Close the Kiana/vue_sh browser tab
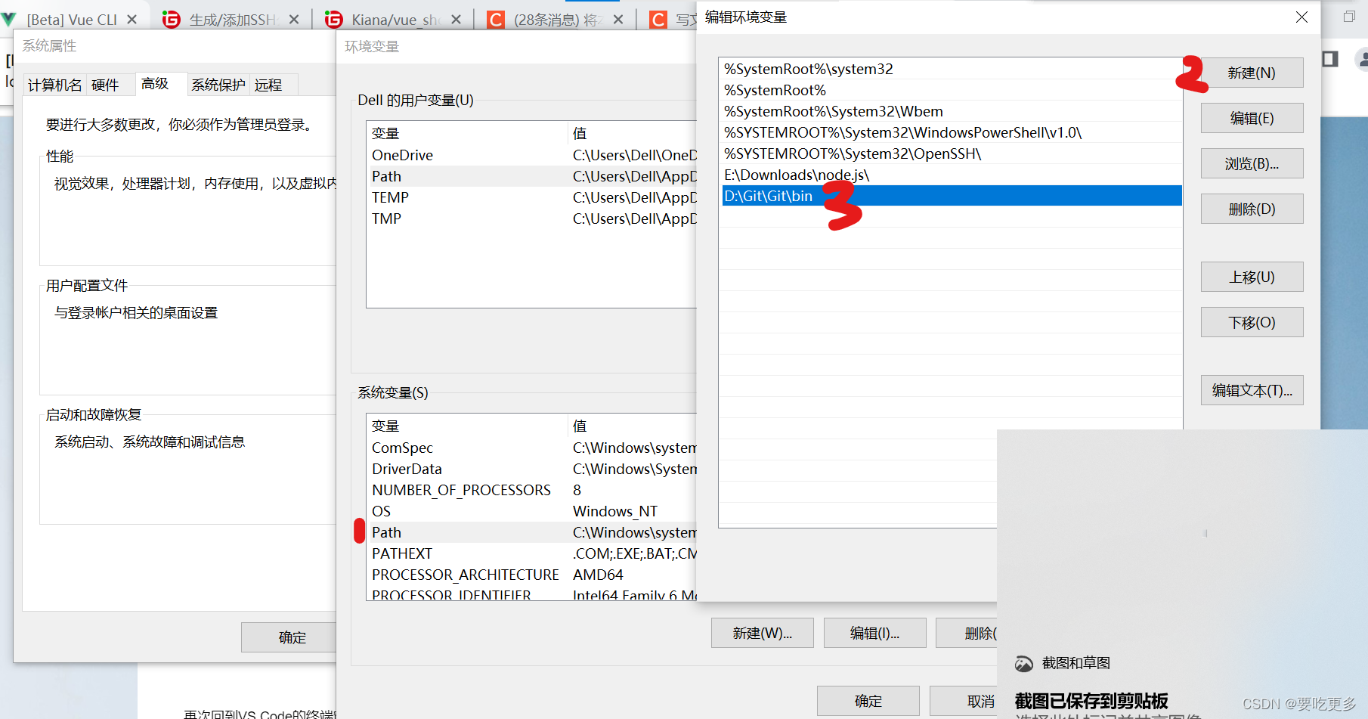This screenshot has height=719, width=1368. tap(456, 20)
